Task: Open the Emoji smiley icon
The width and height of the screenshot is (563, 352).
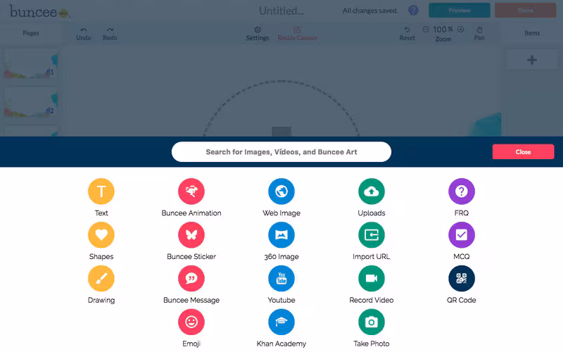Action: click(191, 322)
